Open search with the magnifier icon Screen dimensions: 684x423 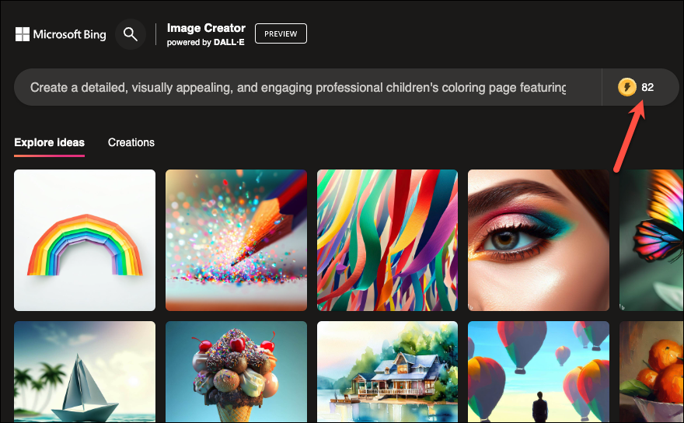(x=131, y=34)
